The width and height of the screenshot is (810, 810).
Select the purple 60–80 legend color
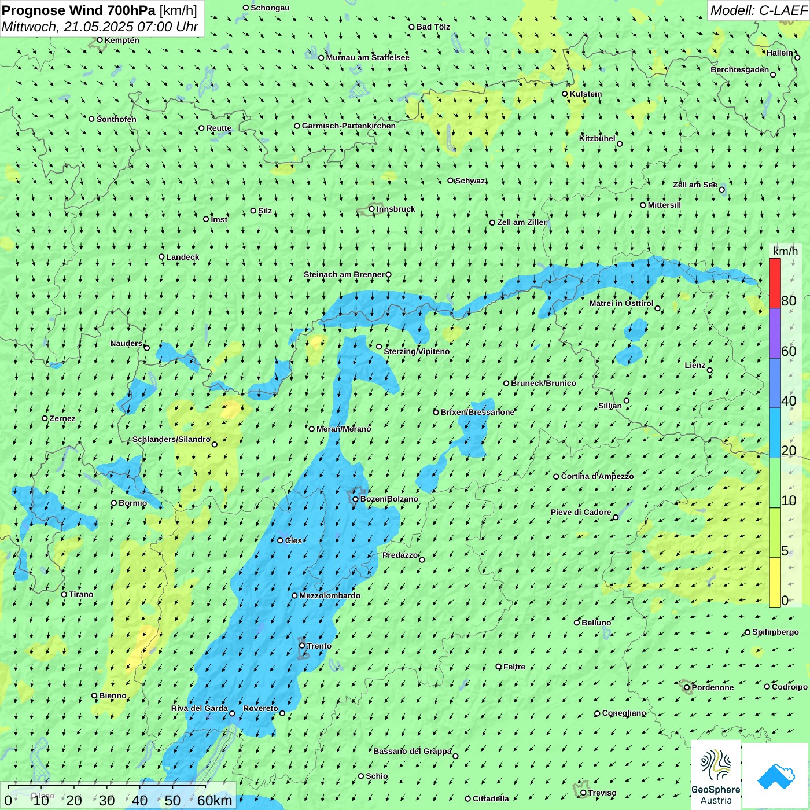[775, 333]
